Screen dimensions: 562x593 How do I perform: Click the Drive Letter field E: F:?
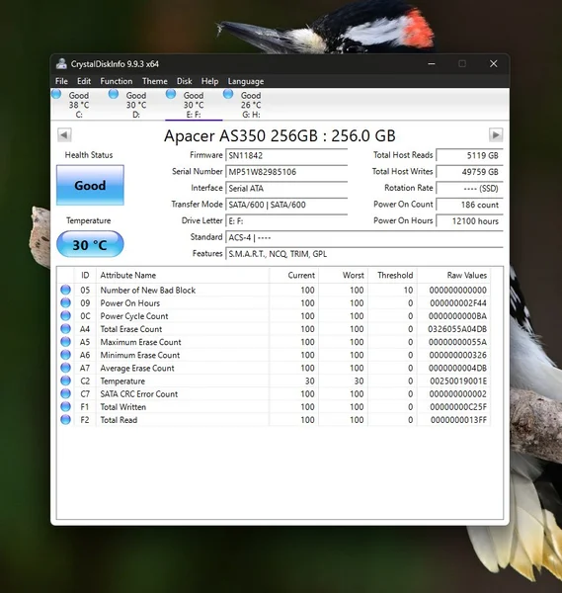286,220
